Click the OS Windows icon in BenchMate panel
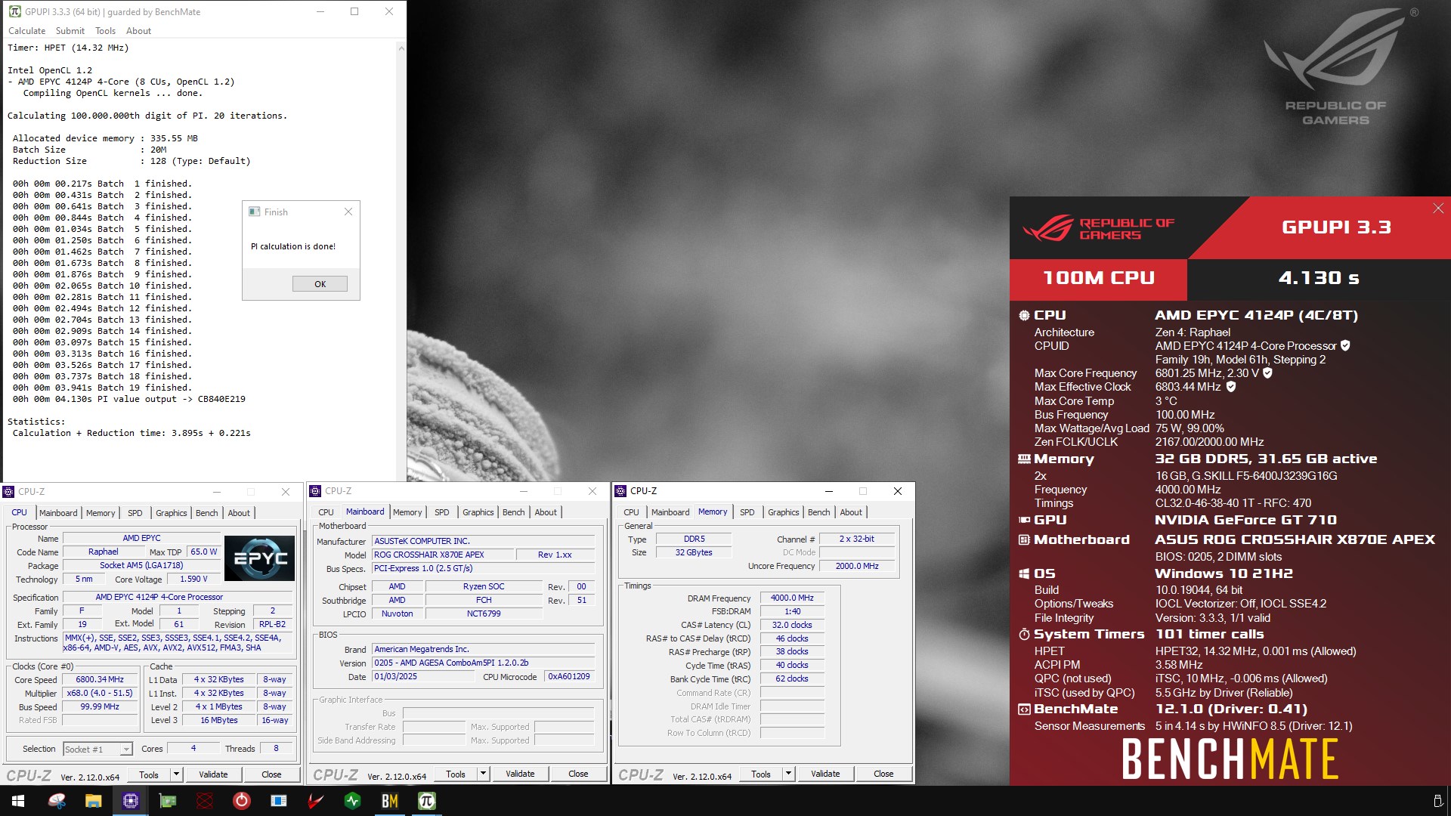Viewport: 1451px width, 816px height. 1024,574
